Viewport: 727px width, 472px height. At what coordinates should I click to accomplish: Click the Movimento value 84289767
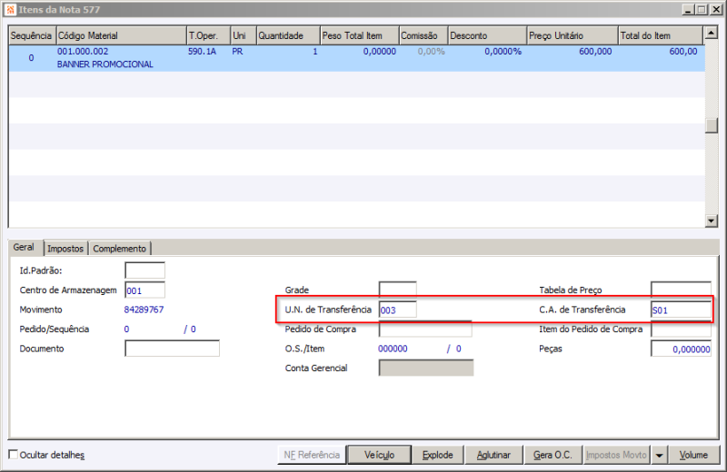[144, 310]
